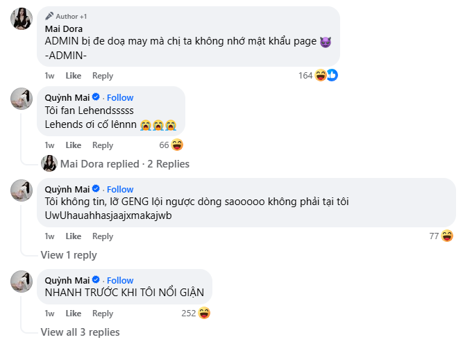This screenshot has height=342, width=472.
Task: Click laughing reaction on GENG comment
Action: pyautogui.click(x=447, y=236)
